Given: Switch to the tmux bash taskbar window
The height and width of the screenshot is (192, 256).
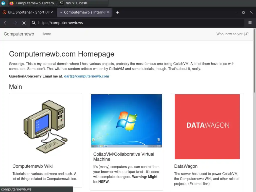Looking at the screenshot, I should [83, 3].
